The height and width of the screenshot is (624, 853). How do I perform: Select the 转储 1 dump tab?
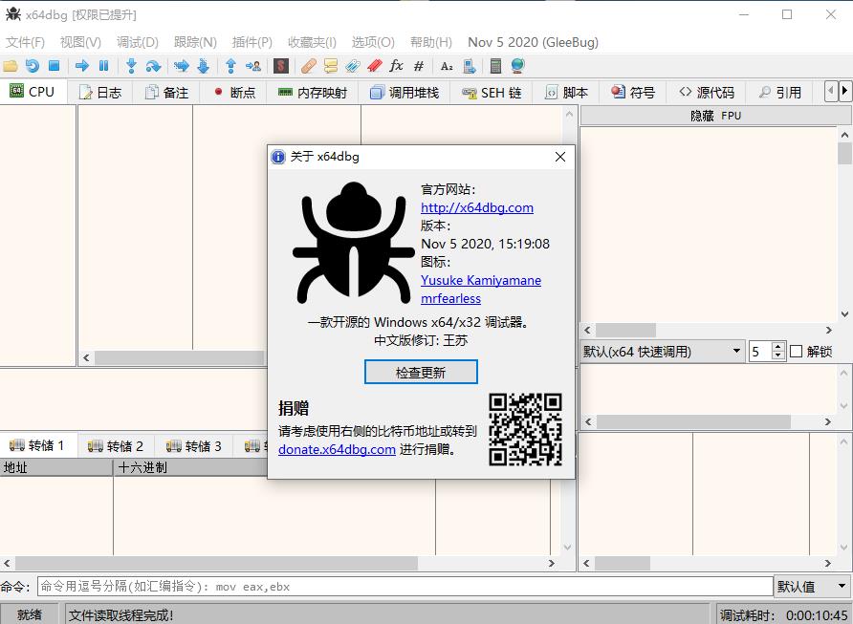(38, 445)
